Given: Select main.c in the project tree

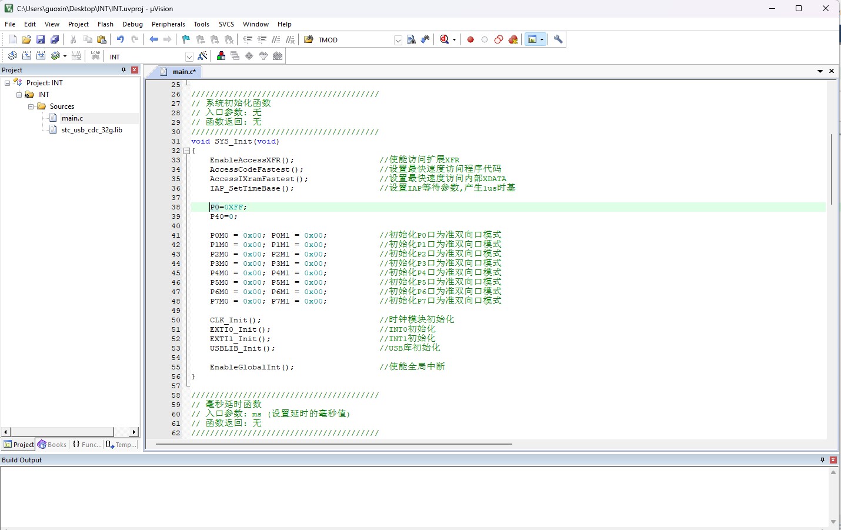Looking at the screenshot, I should [x=72, y=118].
